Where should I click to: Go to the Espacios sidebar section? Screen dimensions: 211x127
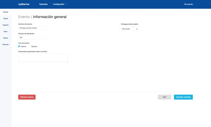(6, 25)
